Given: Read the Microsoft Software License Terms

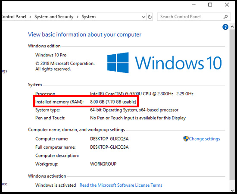Looking at the screenshot, I should (121, 185).
